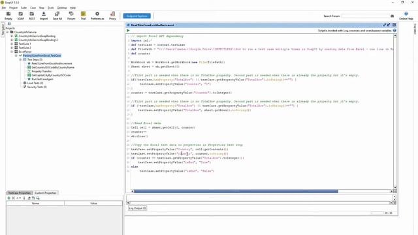Open the Help menu

pos(73,8)
